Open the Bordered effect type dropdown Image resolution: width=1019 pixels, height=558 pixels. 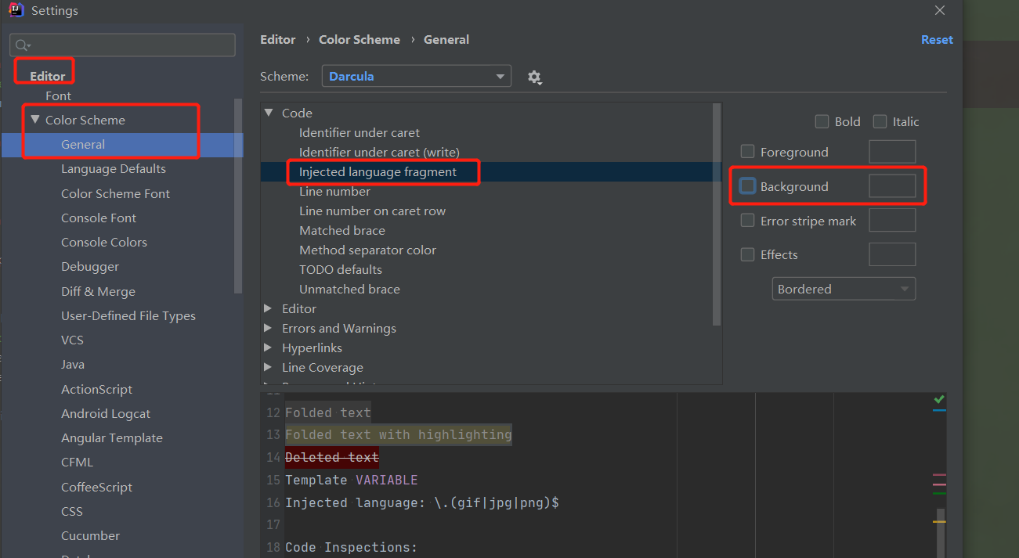coord(844,289)
